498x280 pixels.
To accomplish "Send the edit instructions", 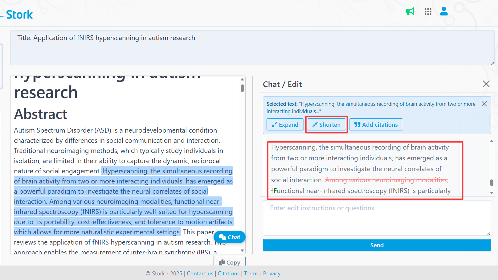I will pos(377,245).
